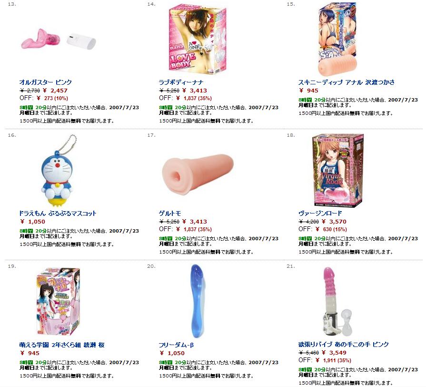Open the オルガスター ピンク product link

(x=46, y=82)
